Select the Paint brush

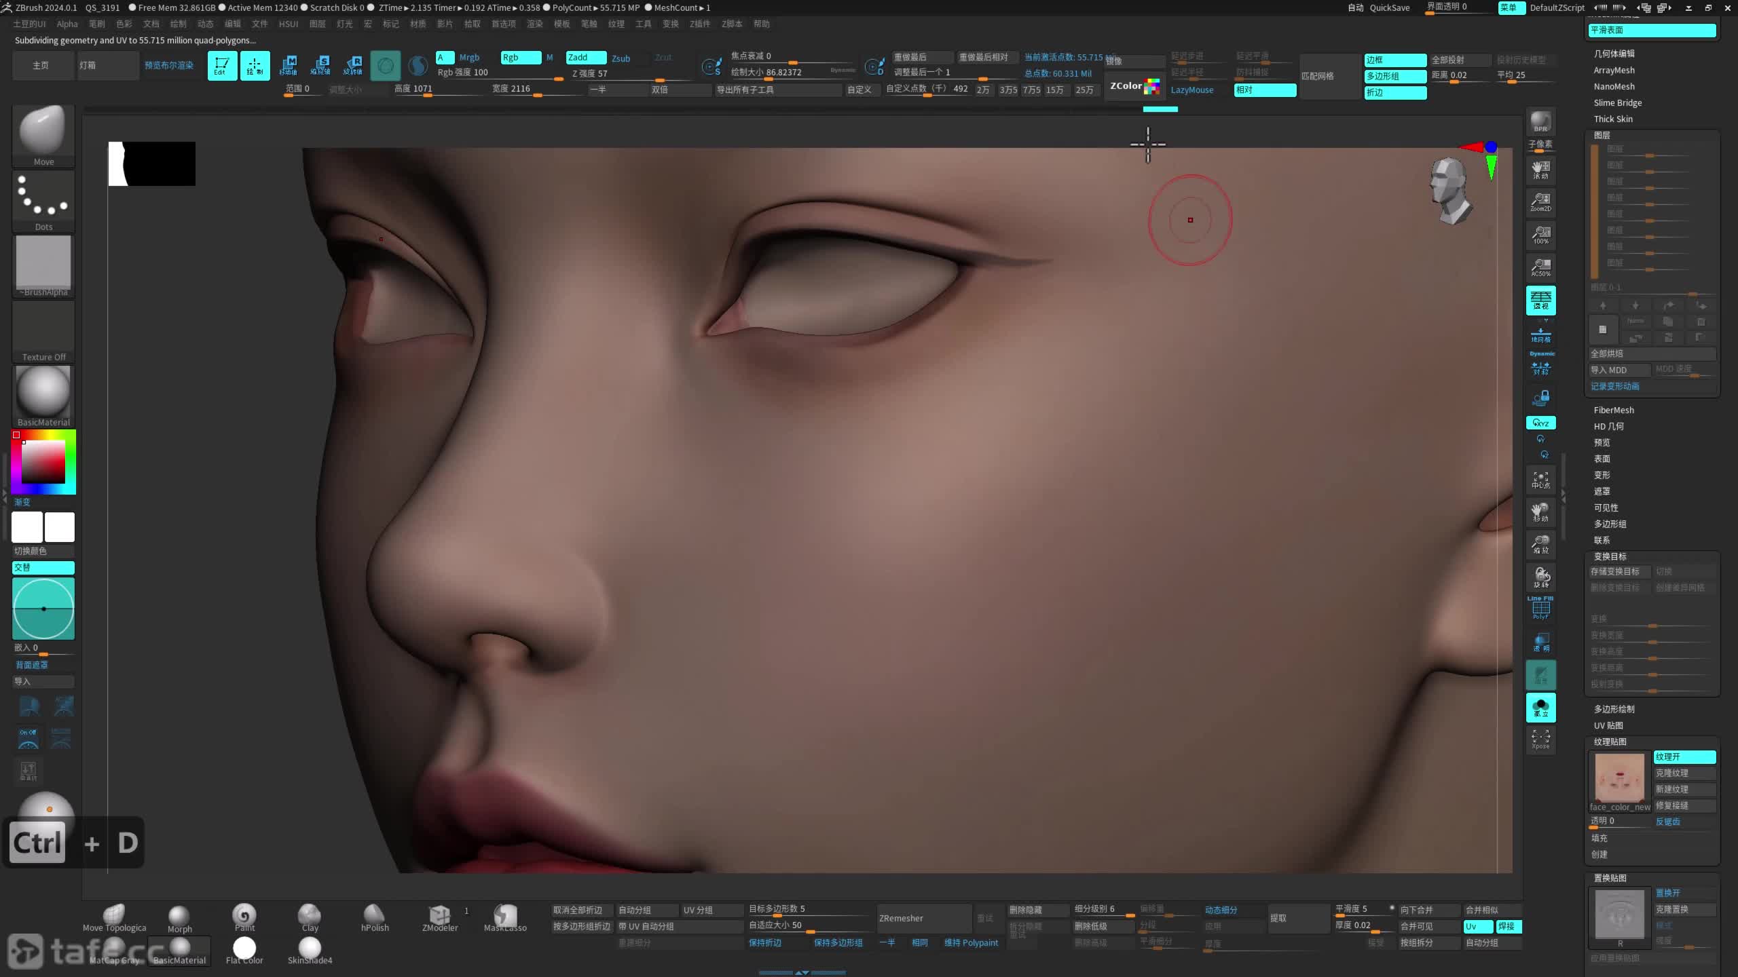tap(244, 918)
